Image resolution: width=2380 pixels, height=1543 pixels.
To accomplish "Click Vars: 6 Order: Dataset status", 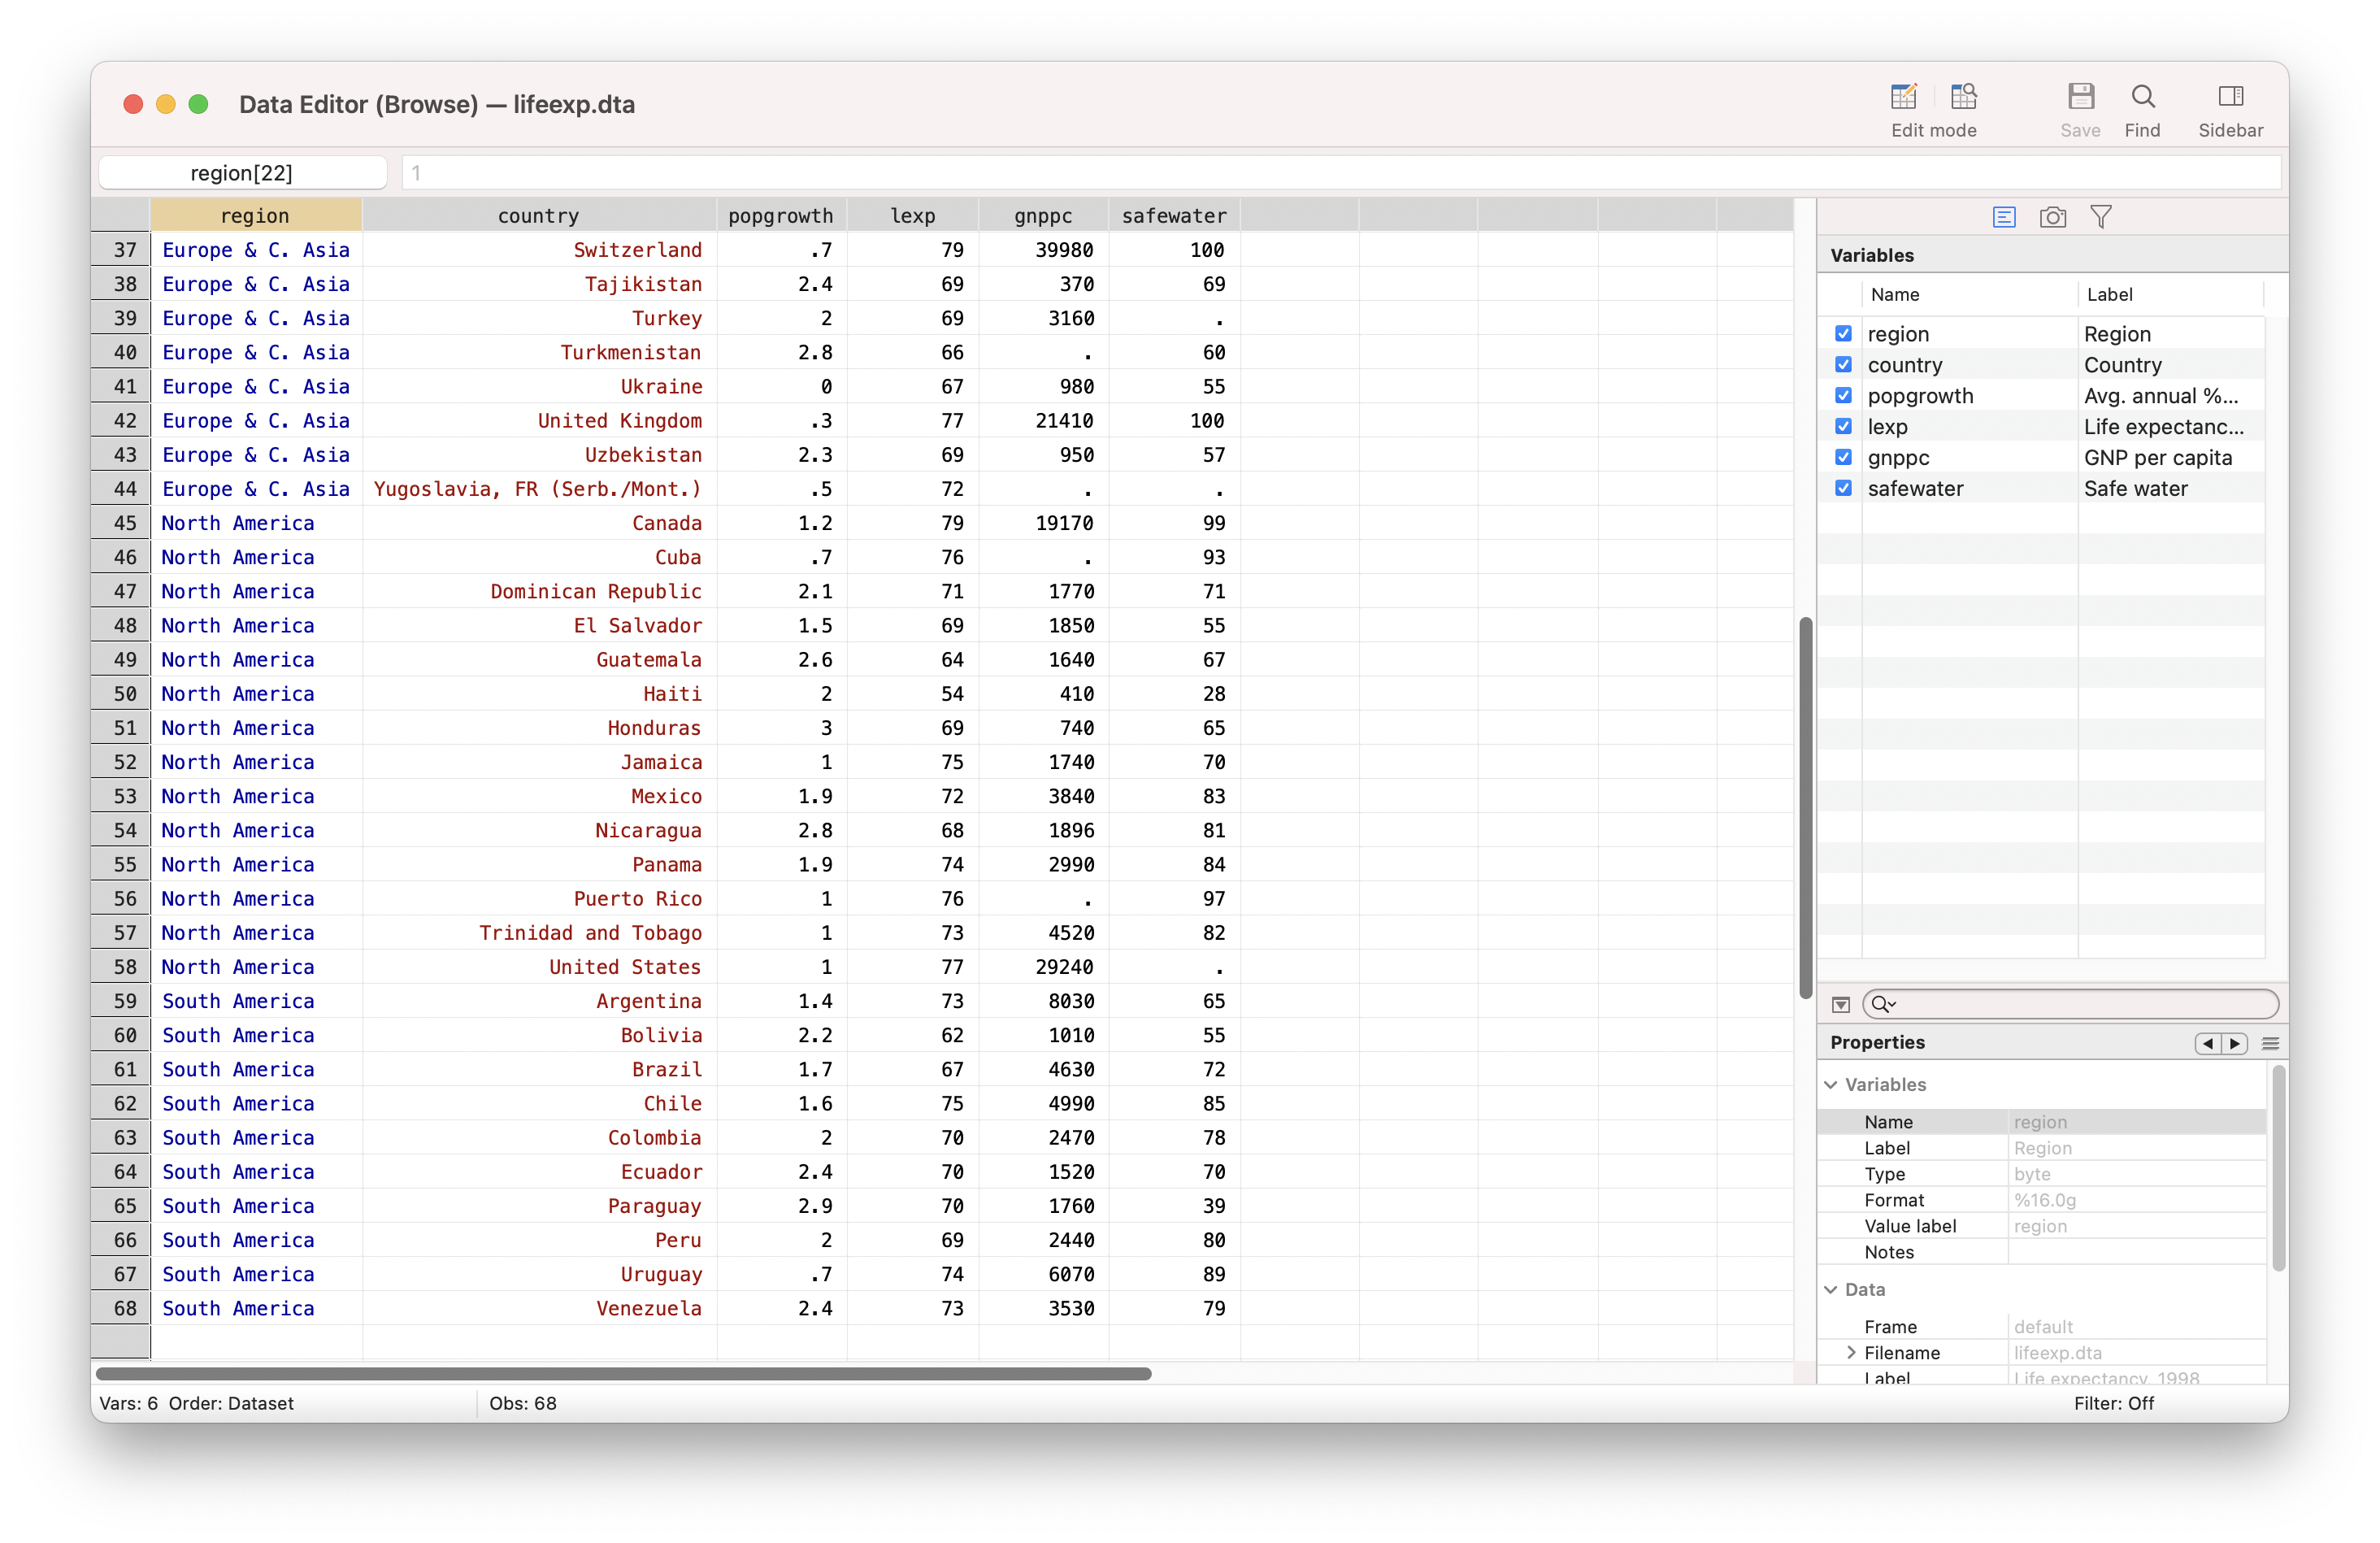I will [197, 1404].
